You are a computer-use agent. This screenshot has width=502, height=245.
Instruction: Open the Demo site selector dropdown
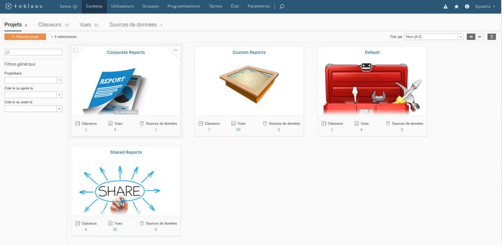68,6
